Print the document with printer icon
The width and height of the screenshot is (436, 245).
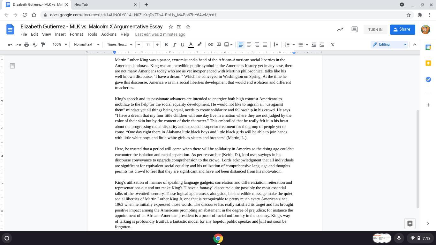coord(26,45)
